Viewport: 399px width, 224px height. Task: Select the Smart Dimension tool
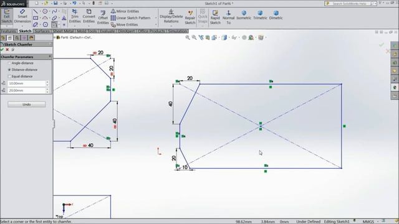(22, 16)
